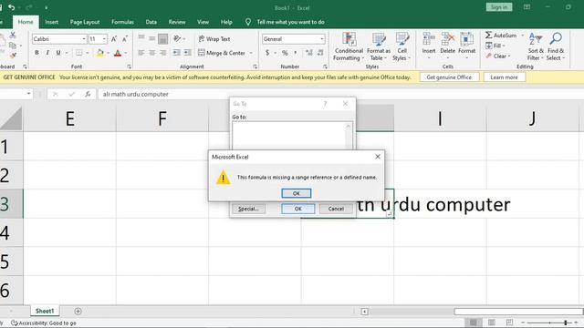This screenshot has width=584, height=328.
Task: Toggle Wrap Text
Action: click(214, 38)
